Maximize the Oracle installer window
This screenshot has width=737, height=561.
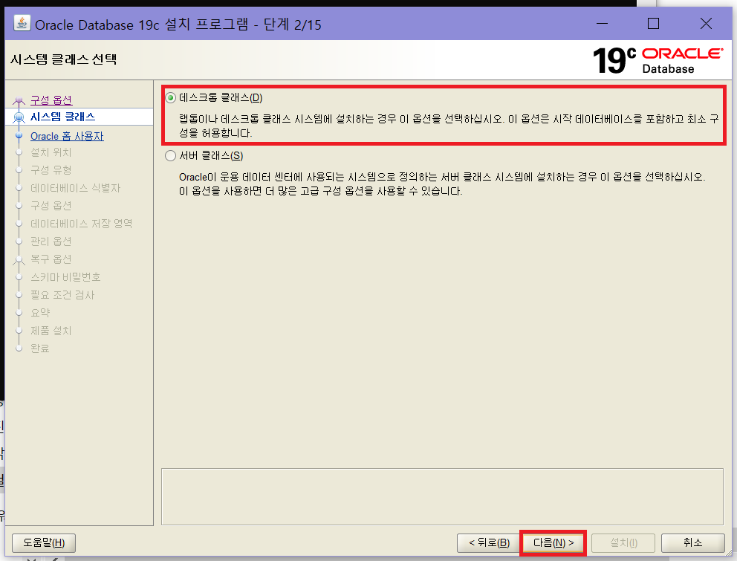[653, 24]
